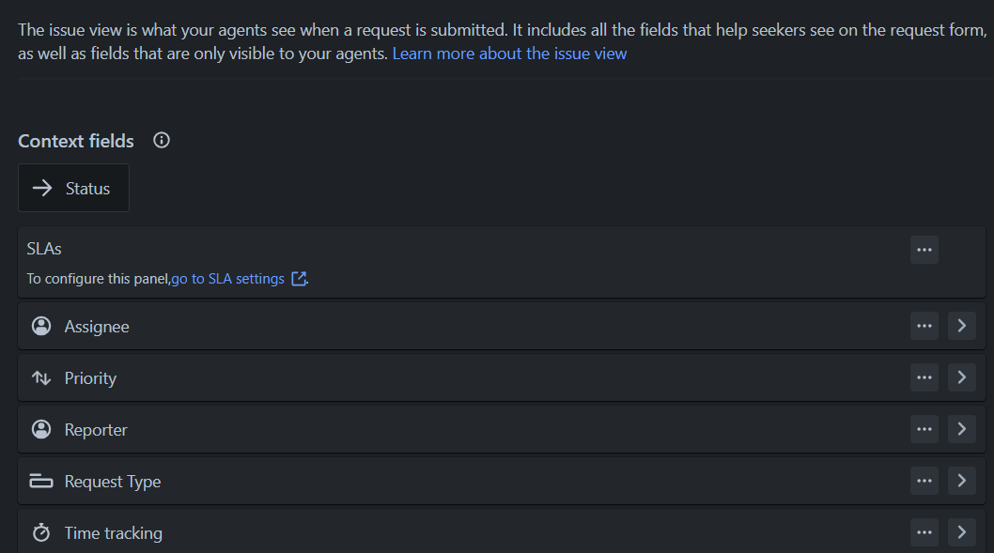Open the go to SLA settings link

coord(227,279)
